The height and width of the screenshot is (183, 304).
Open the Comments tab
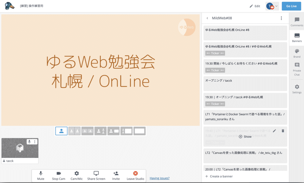click(297, 22)
